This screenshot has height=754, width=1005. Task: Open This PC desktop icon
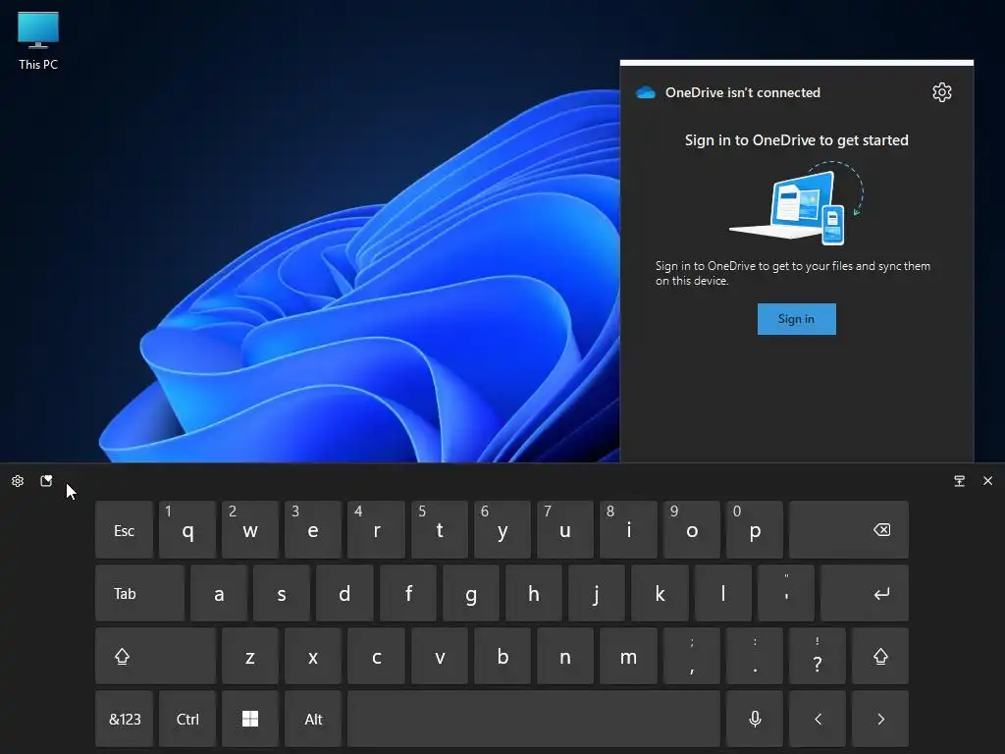38,41
